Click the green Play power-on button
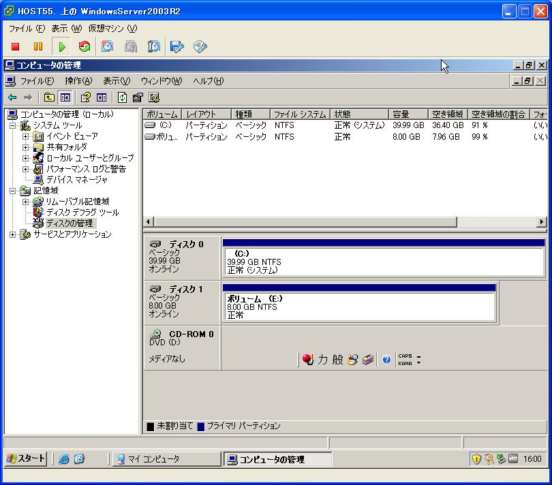552x485 pixels. pos(61,46)
